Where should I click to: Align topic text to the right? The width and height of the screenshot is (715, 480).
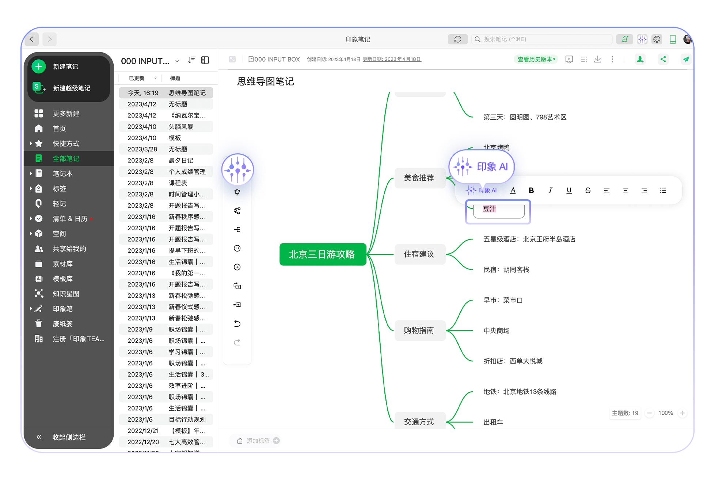point(644,190)
